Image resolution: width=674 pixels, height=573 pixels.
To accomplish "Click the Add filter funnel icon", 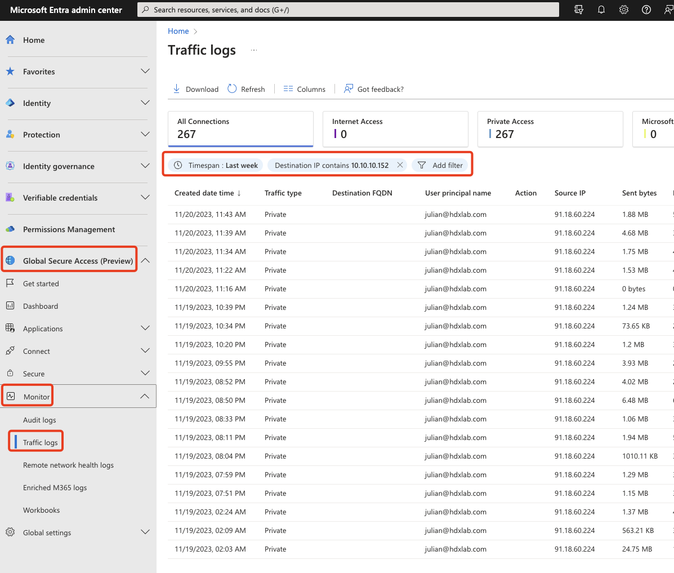I will 421,165.
